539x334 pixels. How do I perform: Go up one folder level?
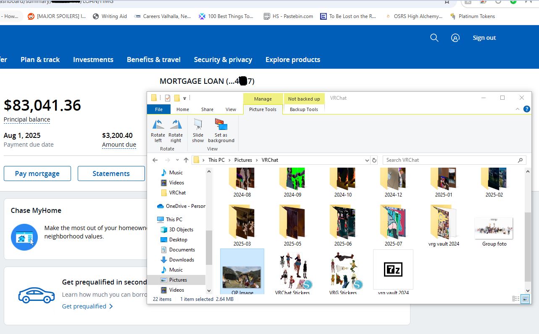point(186,160)
